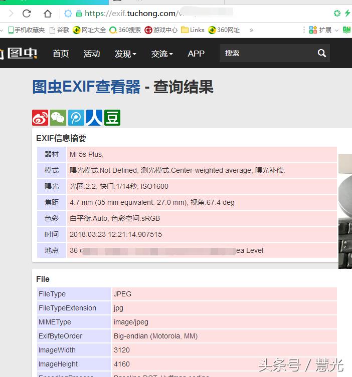This screenshot has width=352, height=377.
Task: Show more bookmarks with double chevron
Action: [x=251, y=31]
